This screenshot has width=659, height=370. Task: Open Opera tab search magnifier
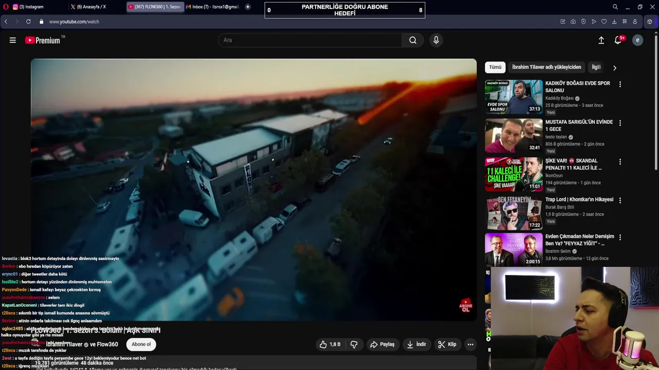point(615,7)
